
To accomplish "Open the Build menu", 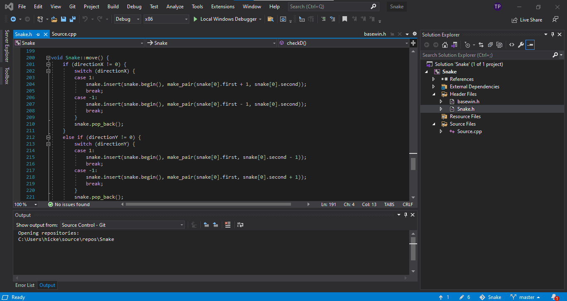I will (x=113, y=7).
